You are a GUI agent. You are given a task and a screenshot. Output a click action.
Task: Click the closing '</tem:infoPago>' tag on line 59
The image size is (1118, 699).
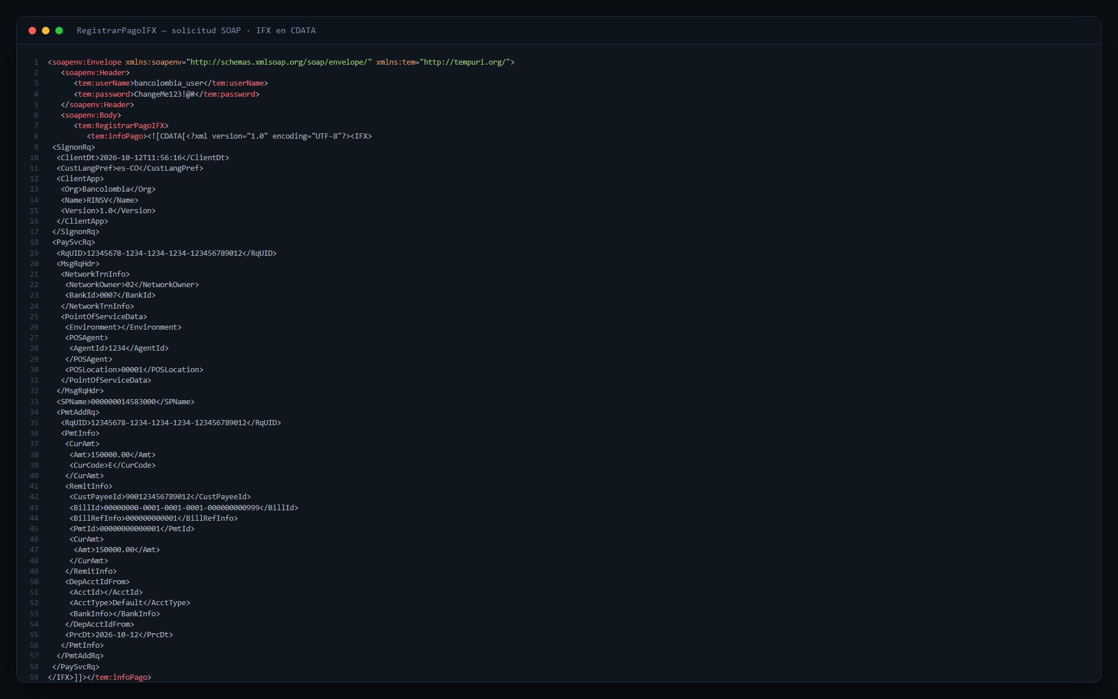[x=119, y=677]
